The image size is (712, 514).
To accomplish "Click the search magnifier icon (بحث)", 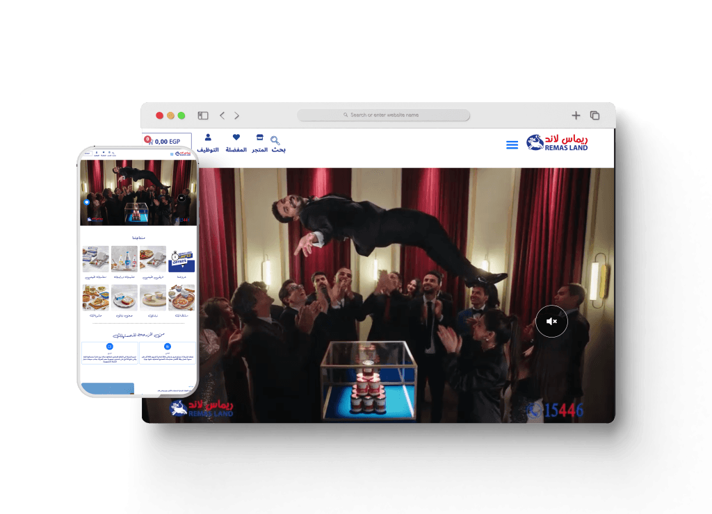I will 276,141.
